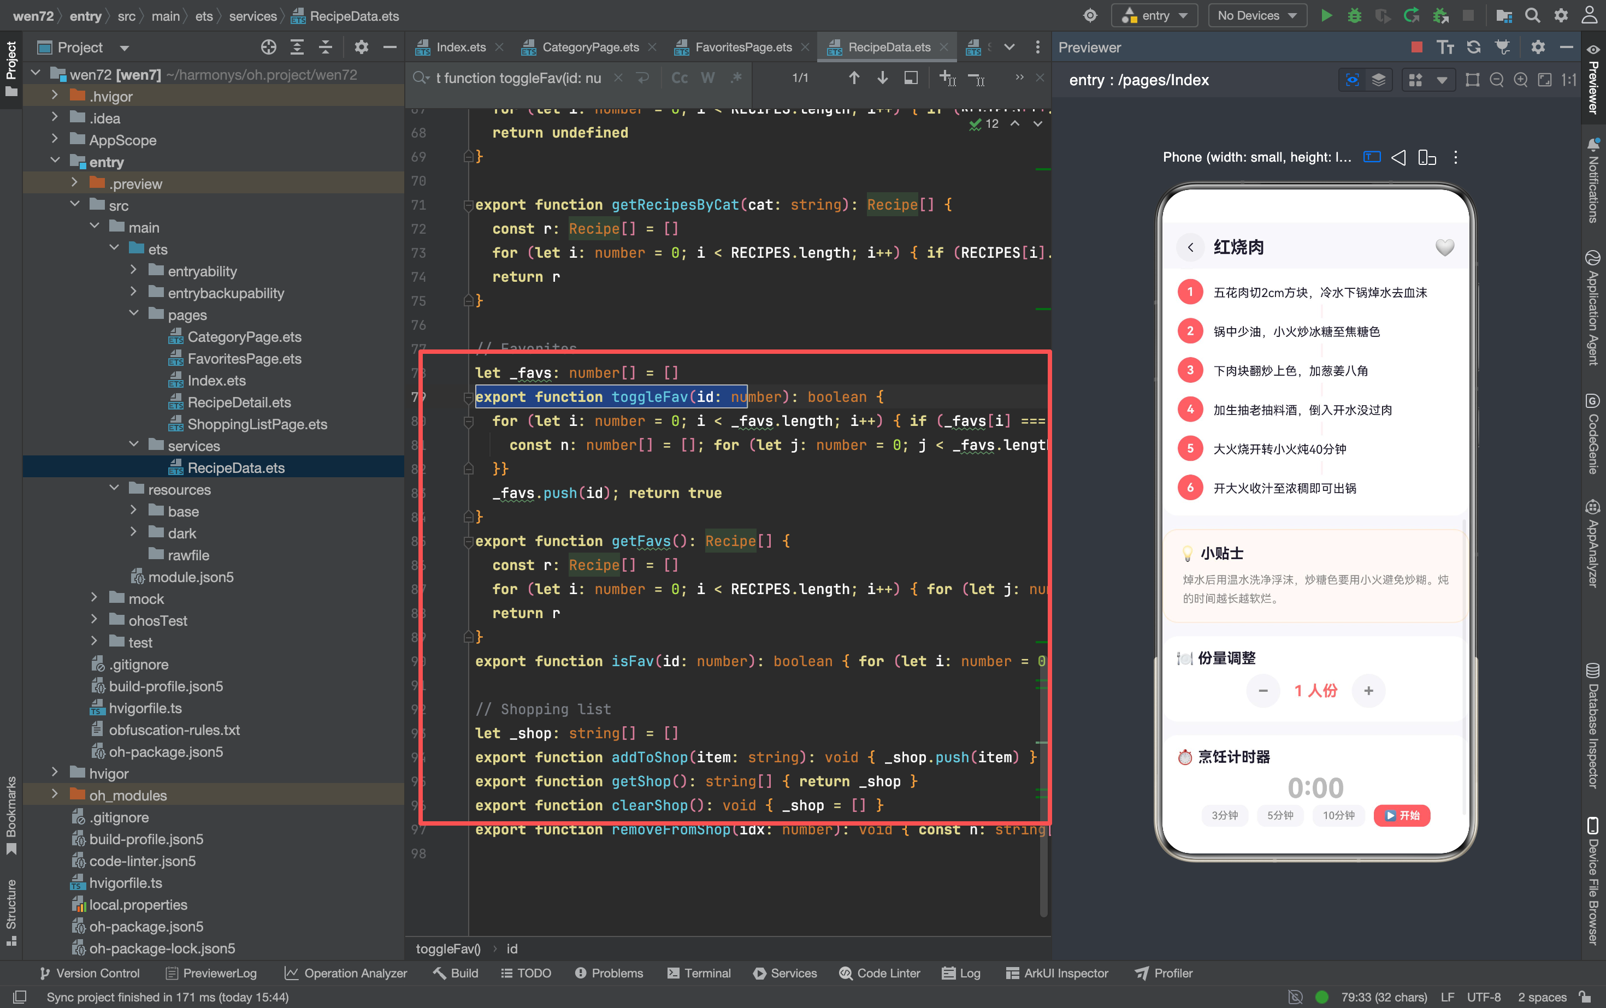The height and width of the screenshot is (1008, 1606).
Task: Open the Search Everywhere magnifier
Action: tap(1532, 15)
